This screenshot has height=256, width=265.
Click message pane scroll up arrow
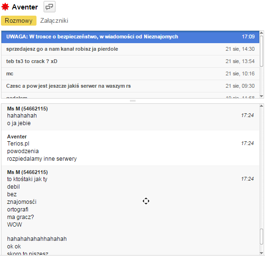[262, 106]
